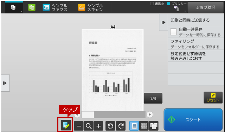Tap the image edit pencil icon
The image size is (225, 132).
tap(66, 125)
